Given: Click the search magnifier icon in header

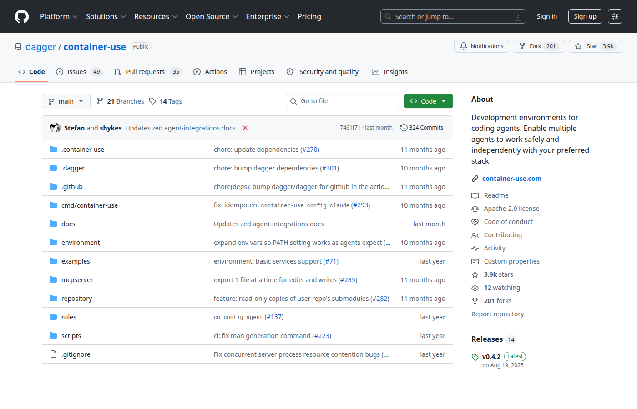Looking at the screenshot, I should (388, 16).
